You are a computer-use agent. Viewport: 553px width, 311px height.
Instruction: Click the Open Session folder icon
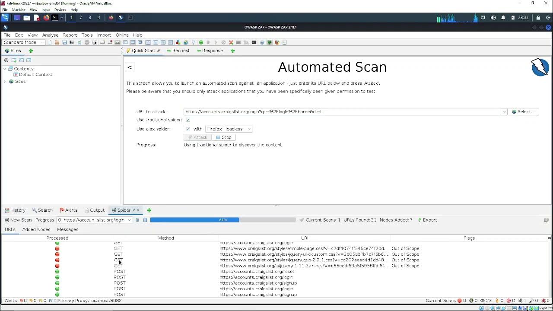(x=57, y=42)
